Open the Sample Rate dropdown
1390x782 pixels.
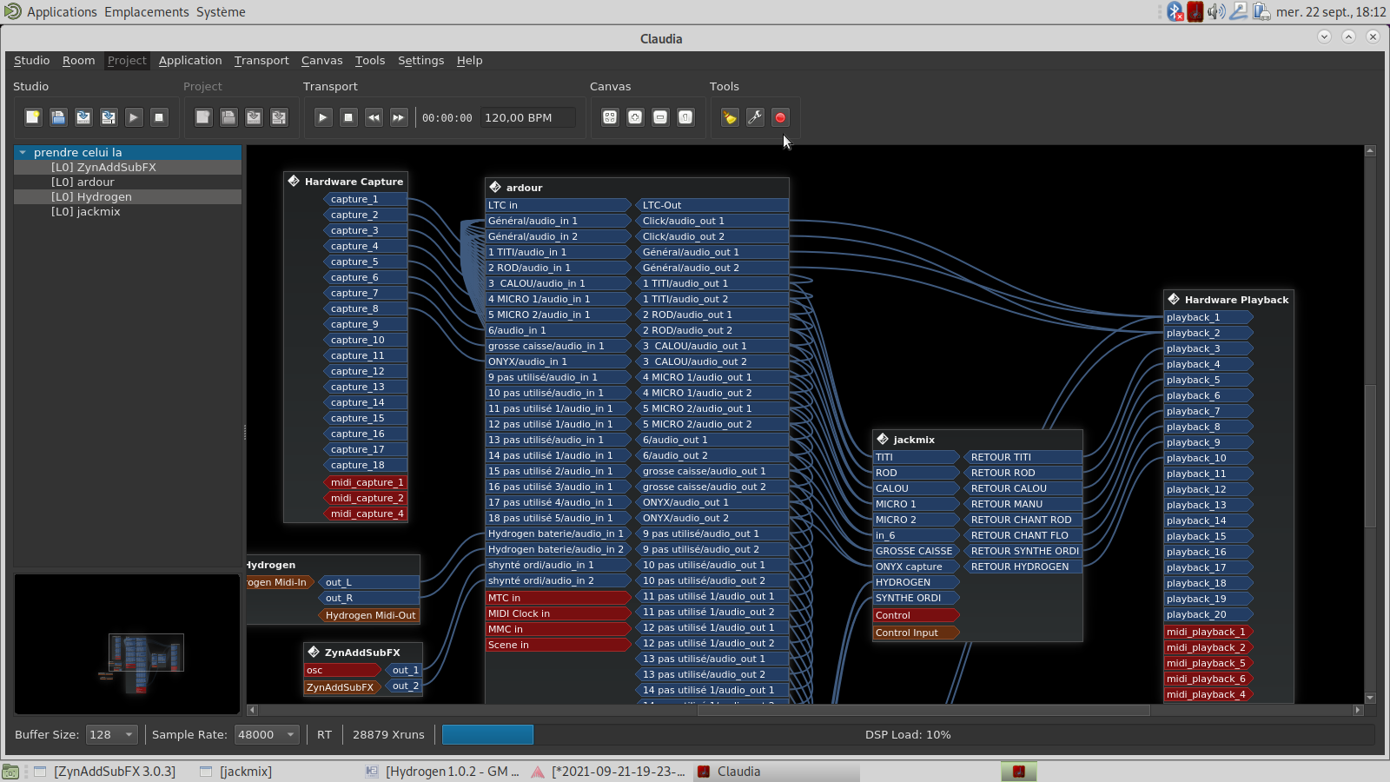pyautogui.click(x=268, y=734)
